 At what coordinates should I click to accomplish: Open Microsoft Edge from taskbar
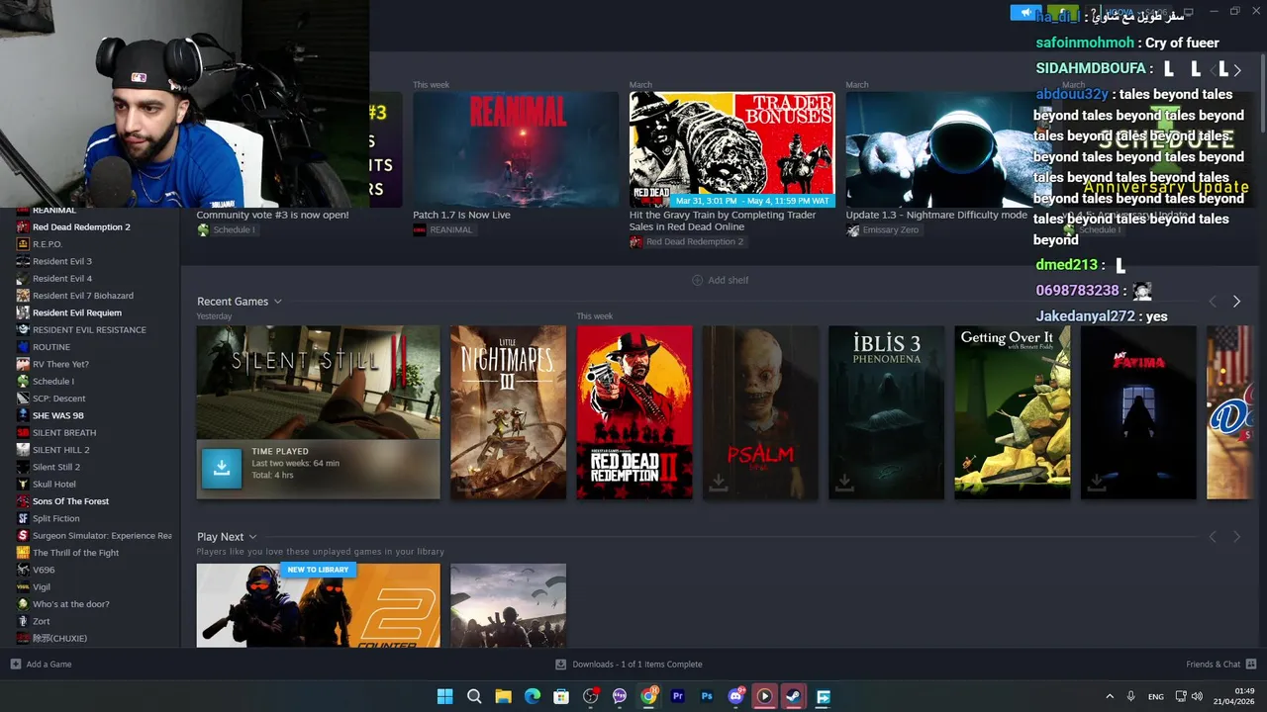533,696
